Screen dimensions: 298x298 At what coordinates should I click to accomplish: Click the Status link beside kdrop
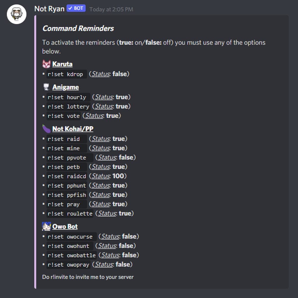(x=100, y=74)
